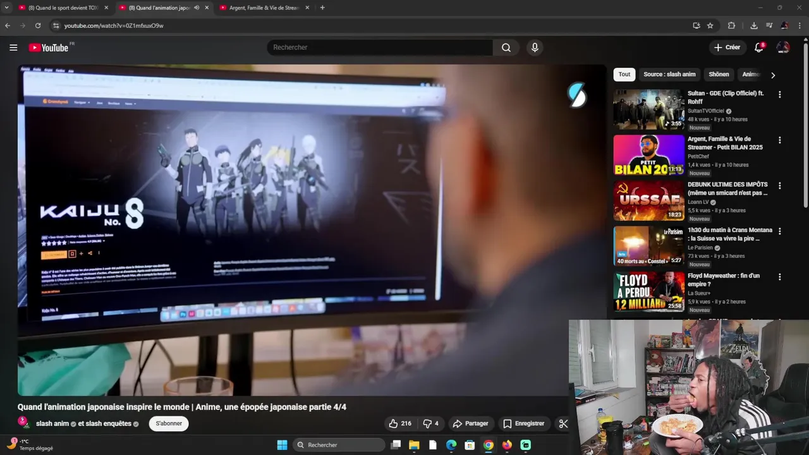Share the video with Partager
This screenshot has height=455, width=809.
[x=470, y=423]
